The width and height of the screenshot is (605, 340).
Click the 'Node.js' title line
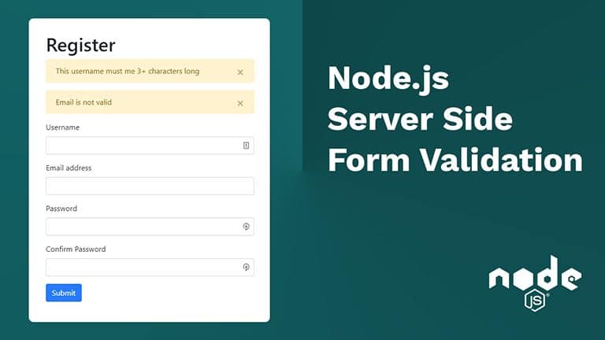coord(388,79)
